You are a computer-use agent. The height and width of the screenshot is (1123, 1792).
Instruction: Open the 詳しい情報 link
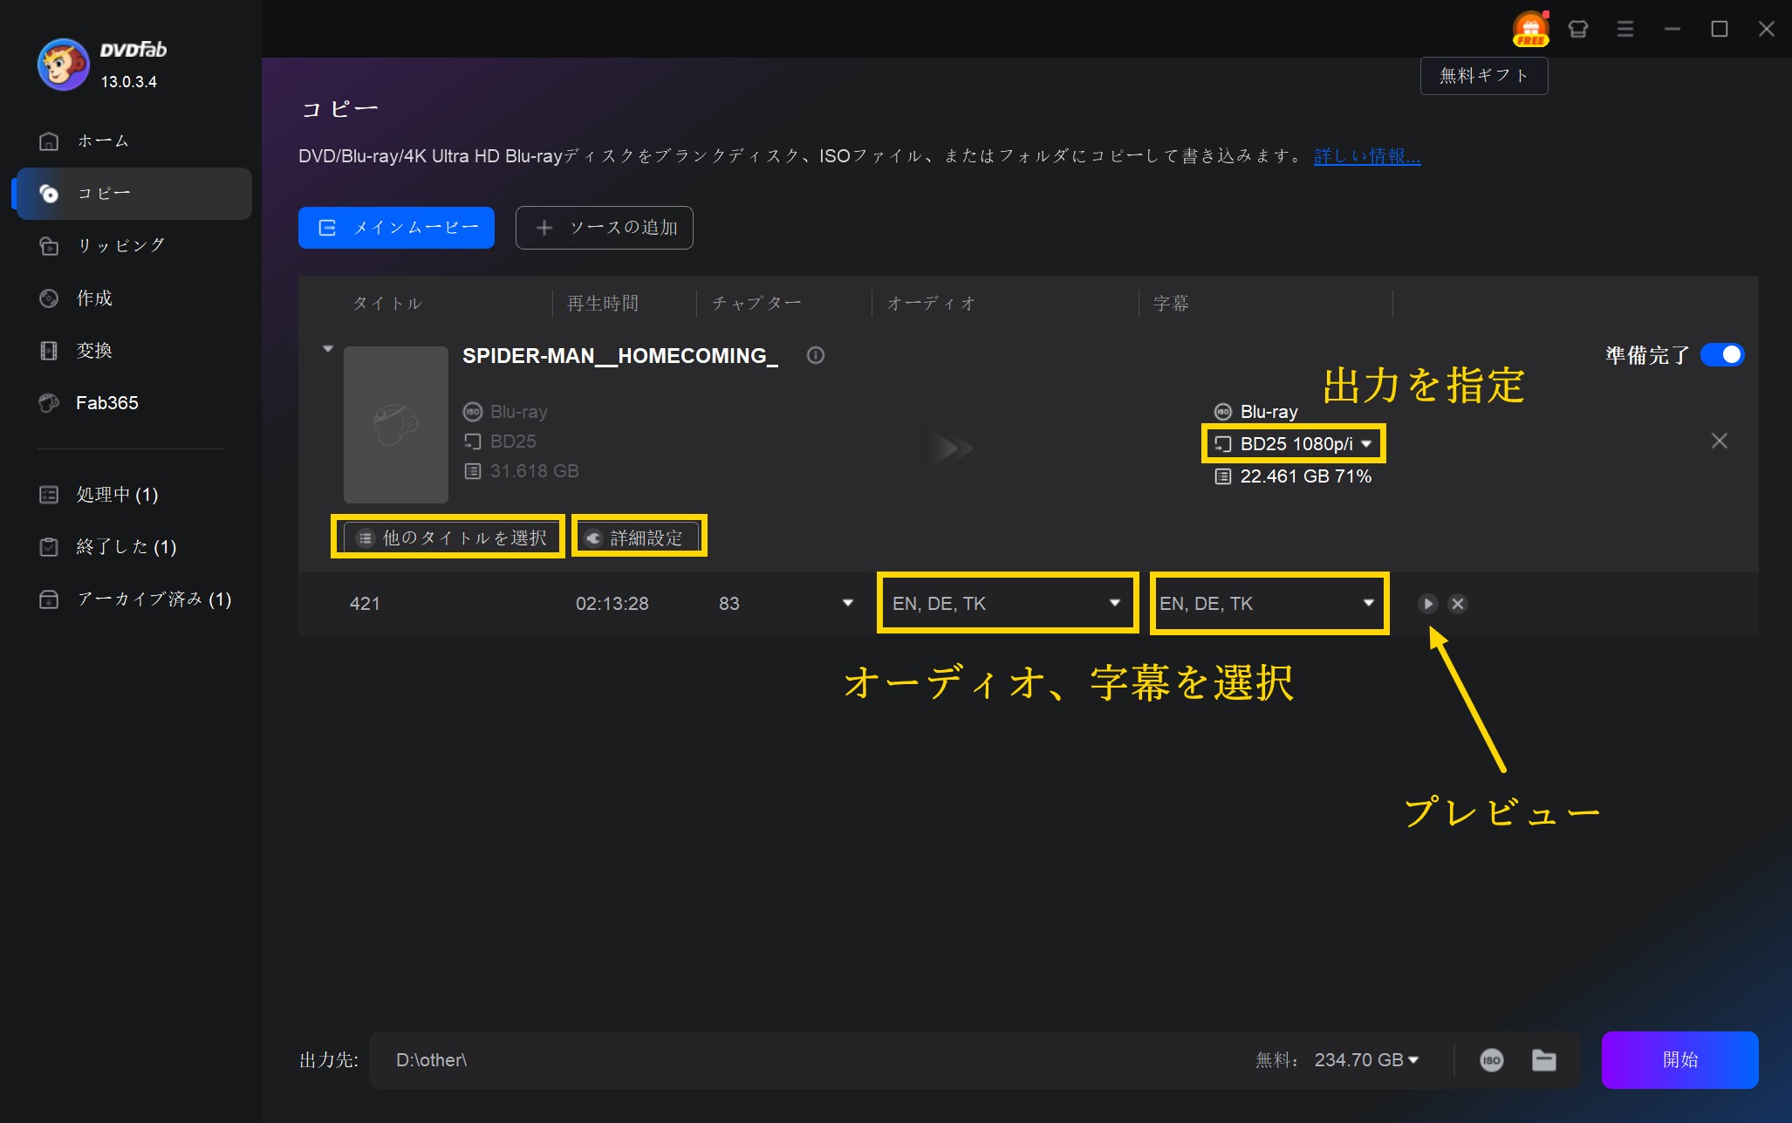[1367, 156]
